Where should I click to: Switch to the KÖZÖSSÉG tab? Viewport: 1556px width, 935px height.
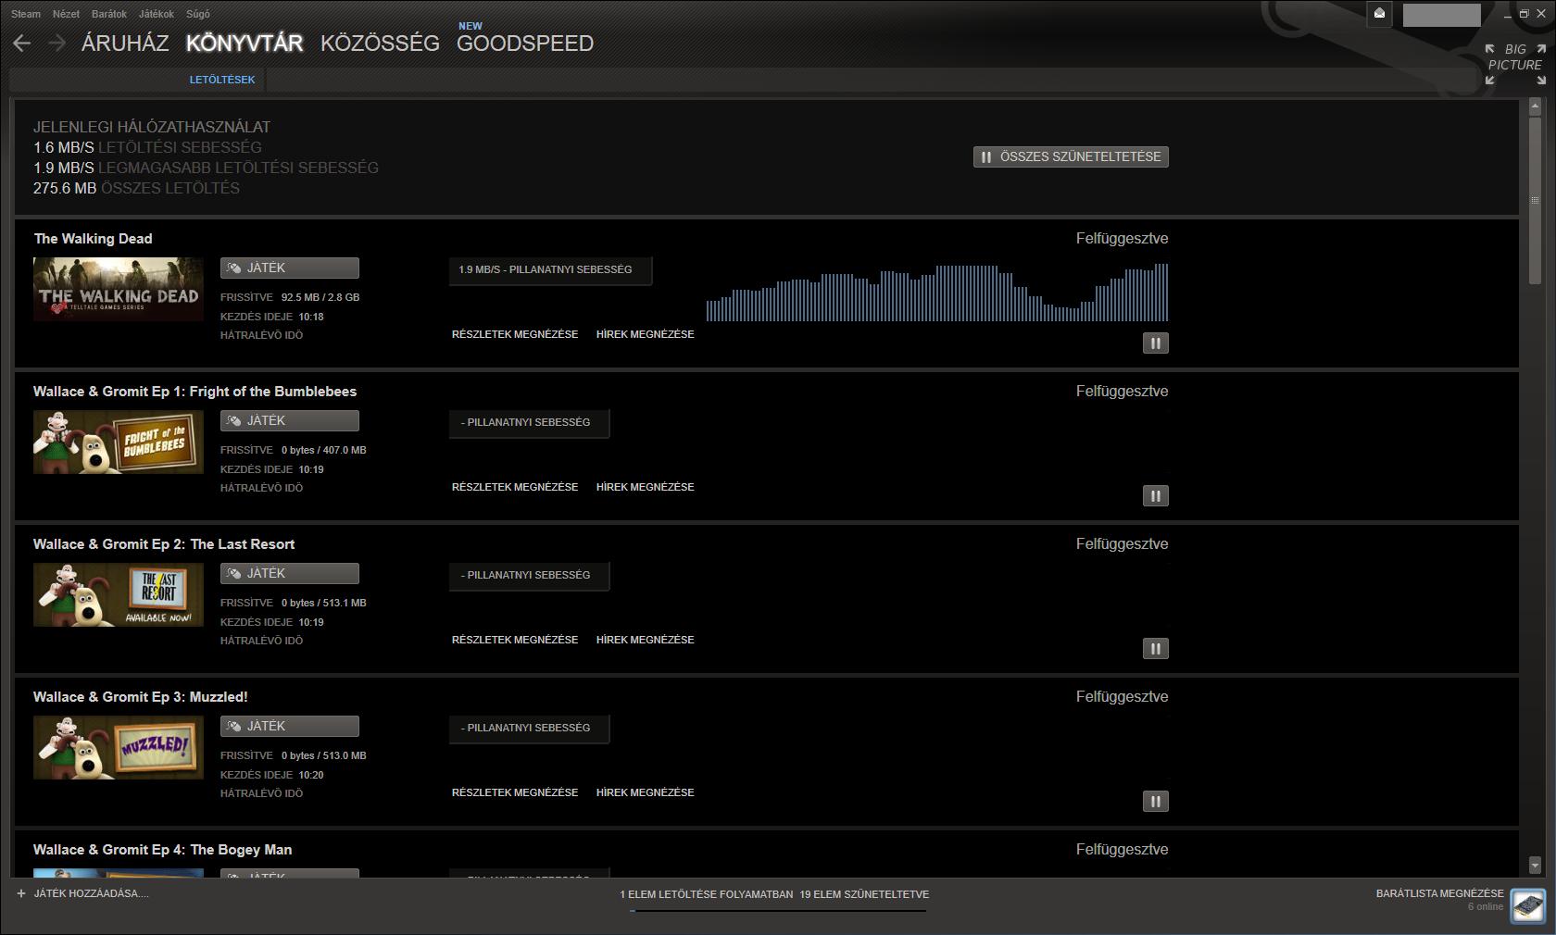click(x=380, y=44)
